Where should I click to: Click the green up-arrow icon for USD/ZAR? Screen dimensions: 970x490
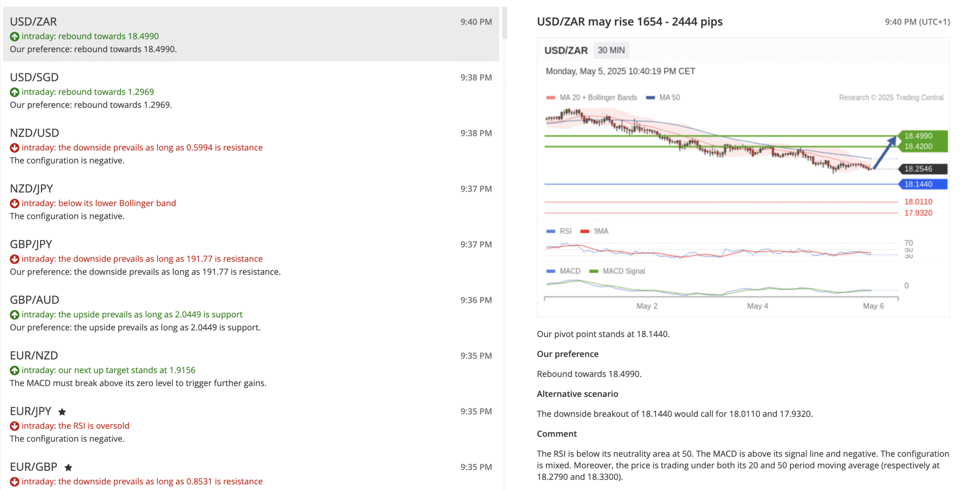[x=14, y=37]
